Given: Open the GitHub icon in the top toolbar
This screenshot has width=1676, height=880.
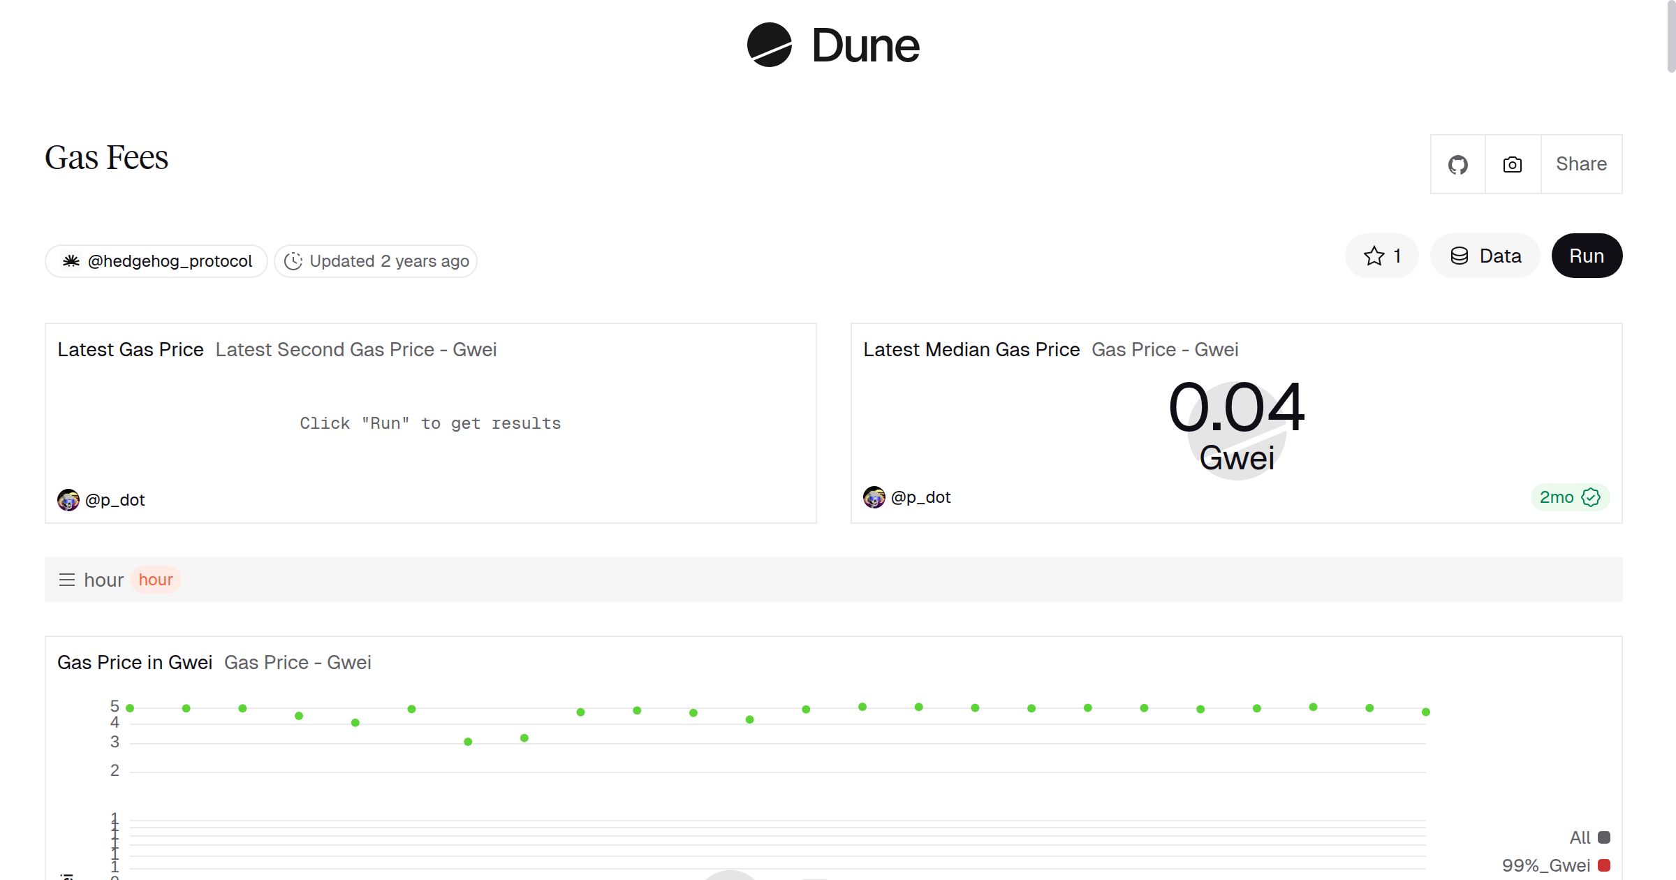Looking at the screenshot, I should click(1457, 164).
